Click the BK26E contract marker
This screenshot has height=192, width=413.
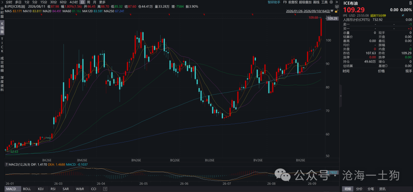click(x=47, y=160)
